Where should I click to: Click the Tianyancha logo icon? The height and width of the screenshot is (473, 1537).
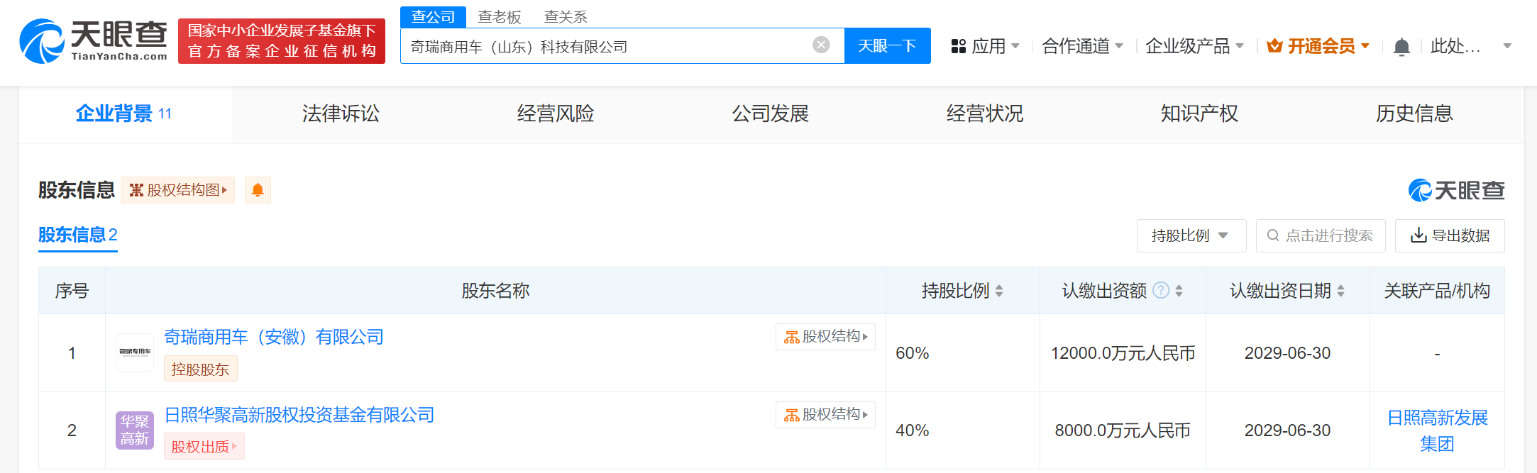coord(43,41)
